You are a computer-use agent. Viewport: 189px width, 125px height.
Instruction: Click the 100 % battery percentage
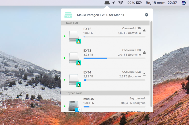tap(130, 3)
